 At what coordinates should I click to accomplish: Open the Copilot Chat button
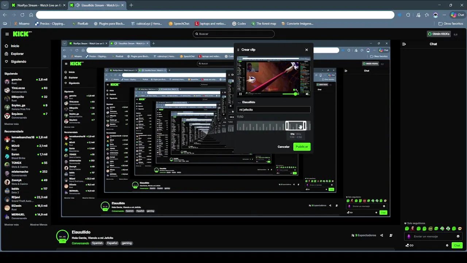pos(458,15)
